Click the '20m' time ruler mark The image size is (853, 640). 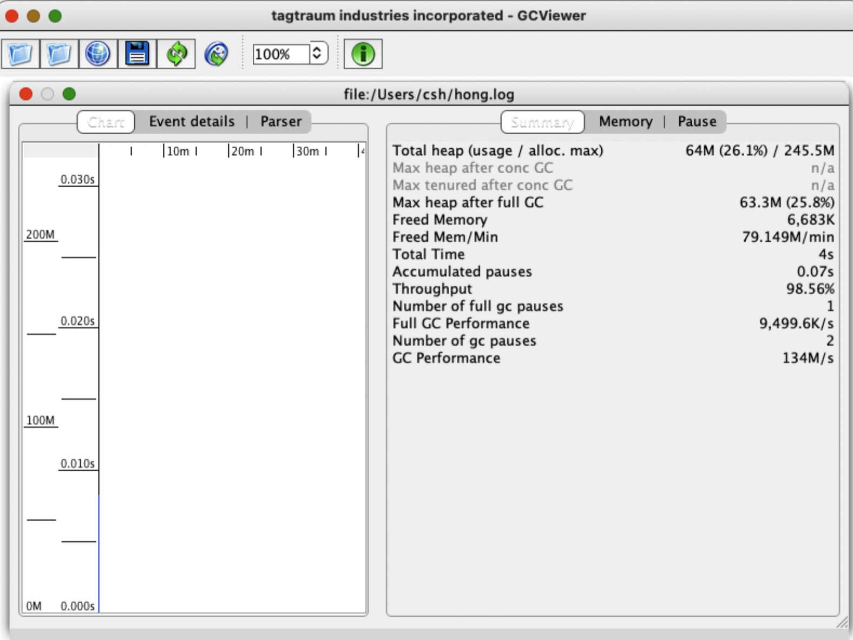(x=242, y=151)
